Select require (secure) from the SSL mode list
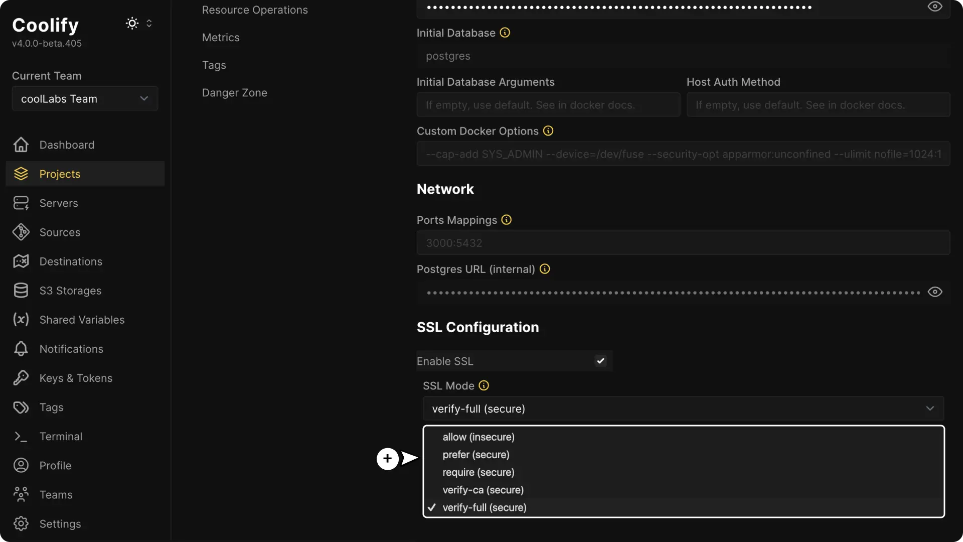This screenshot has height=542, width=963. [x=477, y=472]
